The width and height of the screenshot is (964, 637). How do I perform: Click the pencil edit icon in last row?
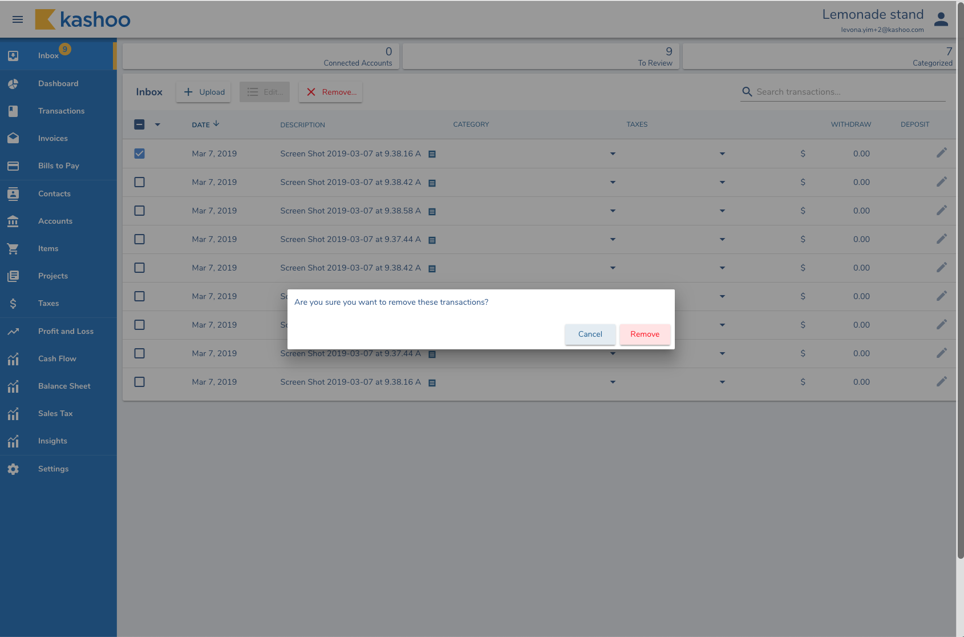[941, 381]
